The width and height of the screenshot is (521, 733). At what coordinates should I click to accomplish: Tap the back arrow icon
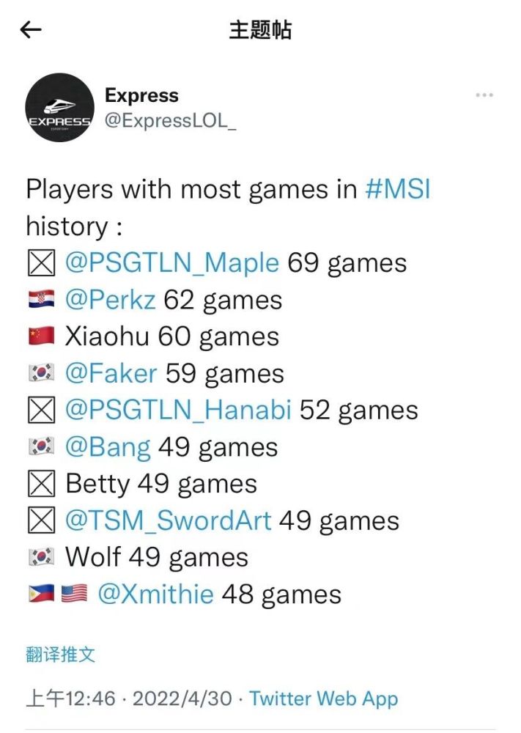[x=31, y=29]
